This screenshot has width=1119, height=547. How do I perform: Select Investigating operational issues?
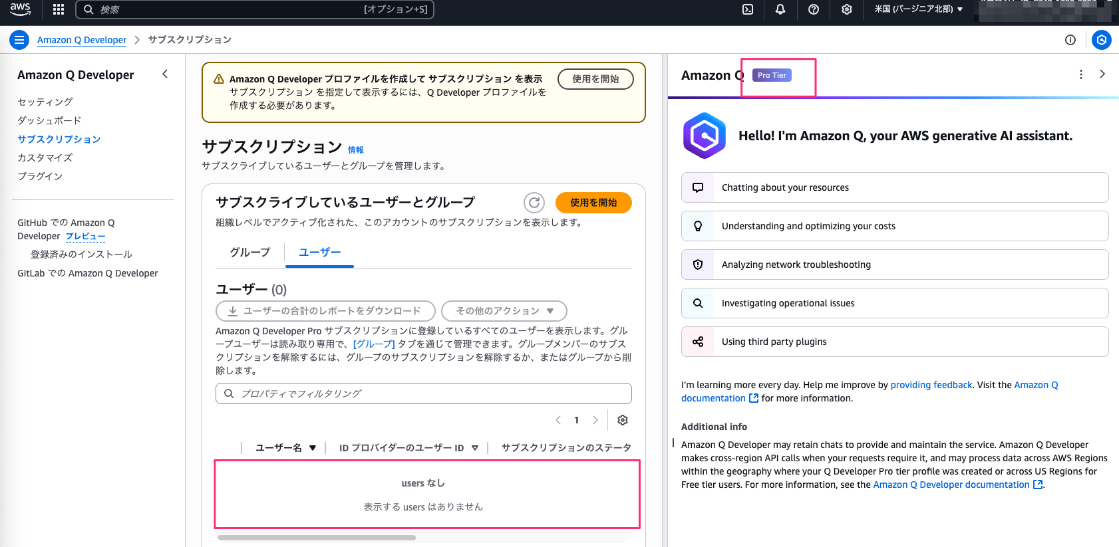coord(895,303)
